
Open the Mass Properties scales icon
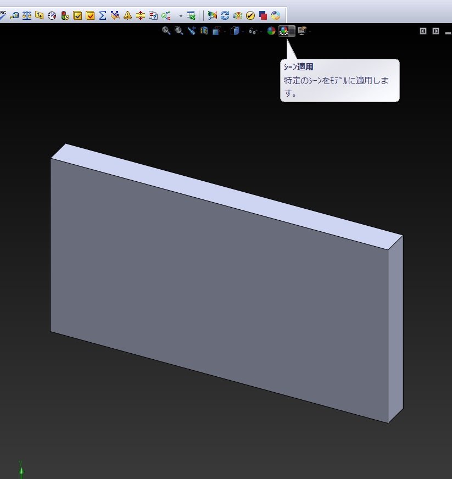27,15
